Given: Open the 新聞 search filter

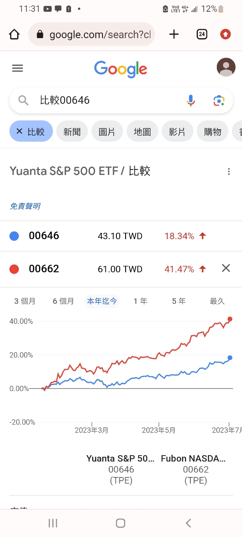Looking at the screenshot, I should tap(72, 131).
